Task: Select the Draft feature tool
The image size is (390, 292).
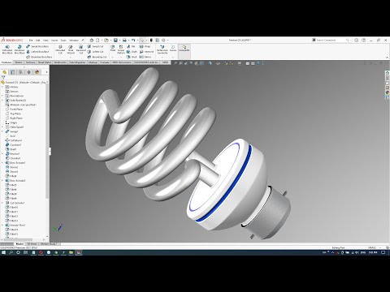Action: click(x=132, y=52)
